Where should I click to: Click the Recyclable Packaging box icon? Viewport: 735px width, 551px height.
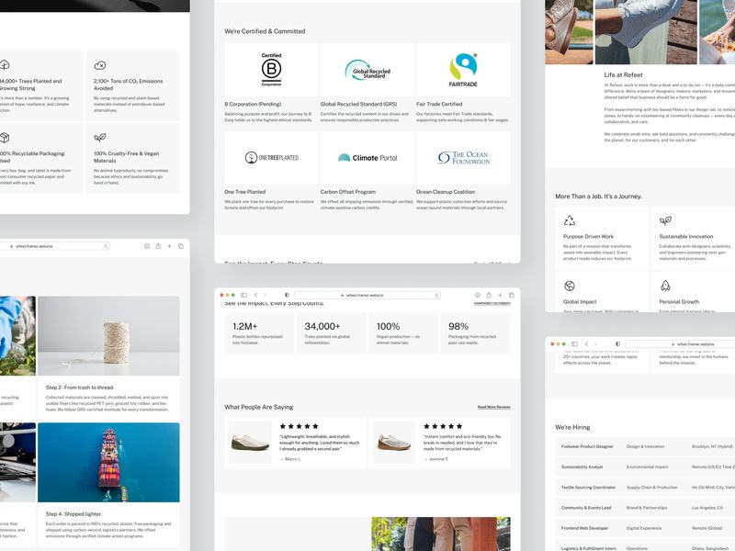click(5, 138)
